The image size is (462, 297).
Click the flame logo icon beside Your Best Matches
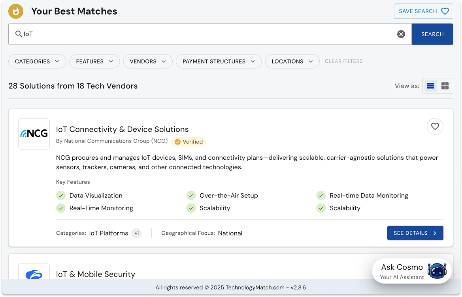[16, 11]
